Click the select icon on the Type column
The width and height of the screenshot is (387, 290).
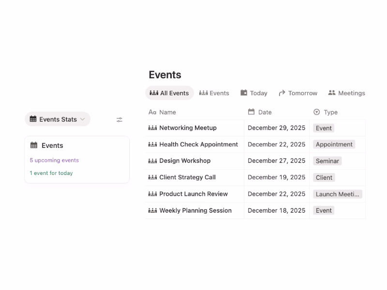coord(317,112)
